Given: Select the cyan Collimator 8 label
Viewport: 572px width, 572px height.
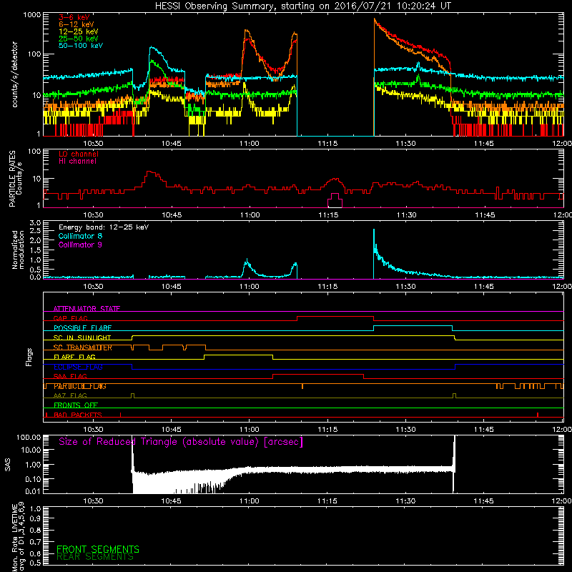Looking at the screenshot, I should point(80,236).
